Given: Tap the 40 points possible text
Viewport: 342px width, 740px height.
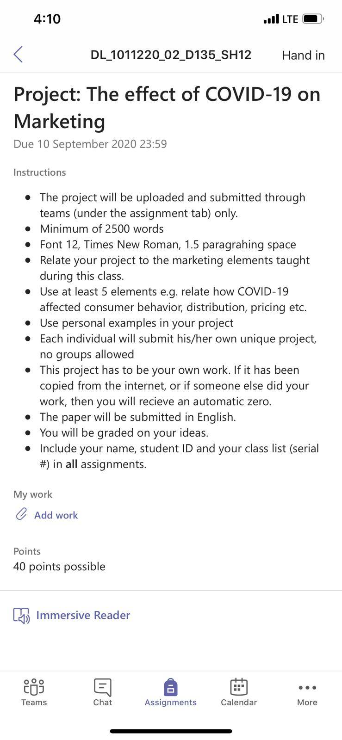Looking at the screenshot, I should click(x=59, y=567).
